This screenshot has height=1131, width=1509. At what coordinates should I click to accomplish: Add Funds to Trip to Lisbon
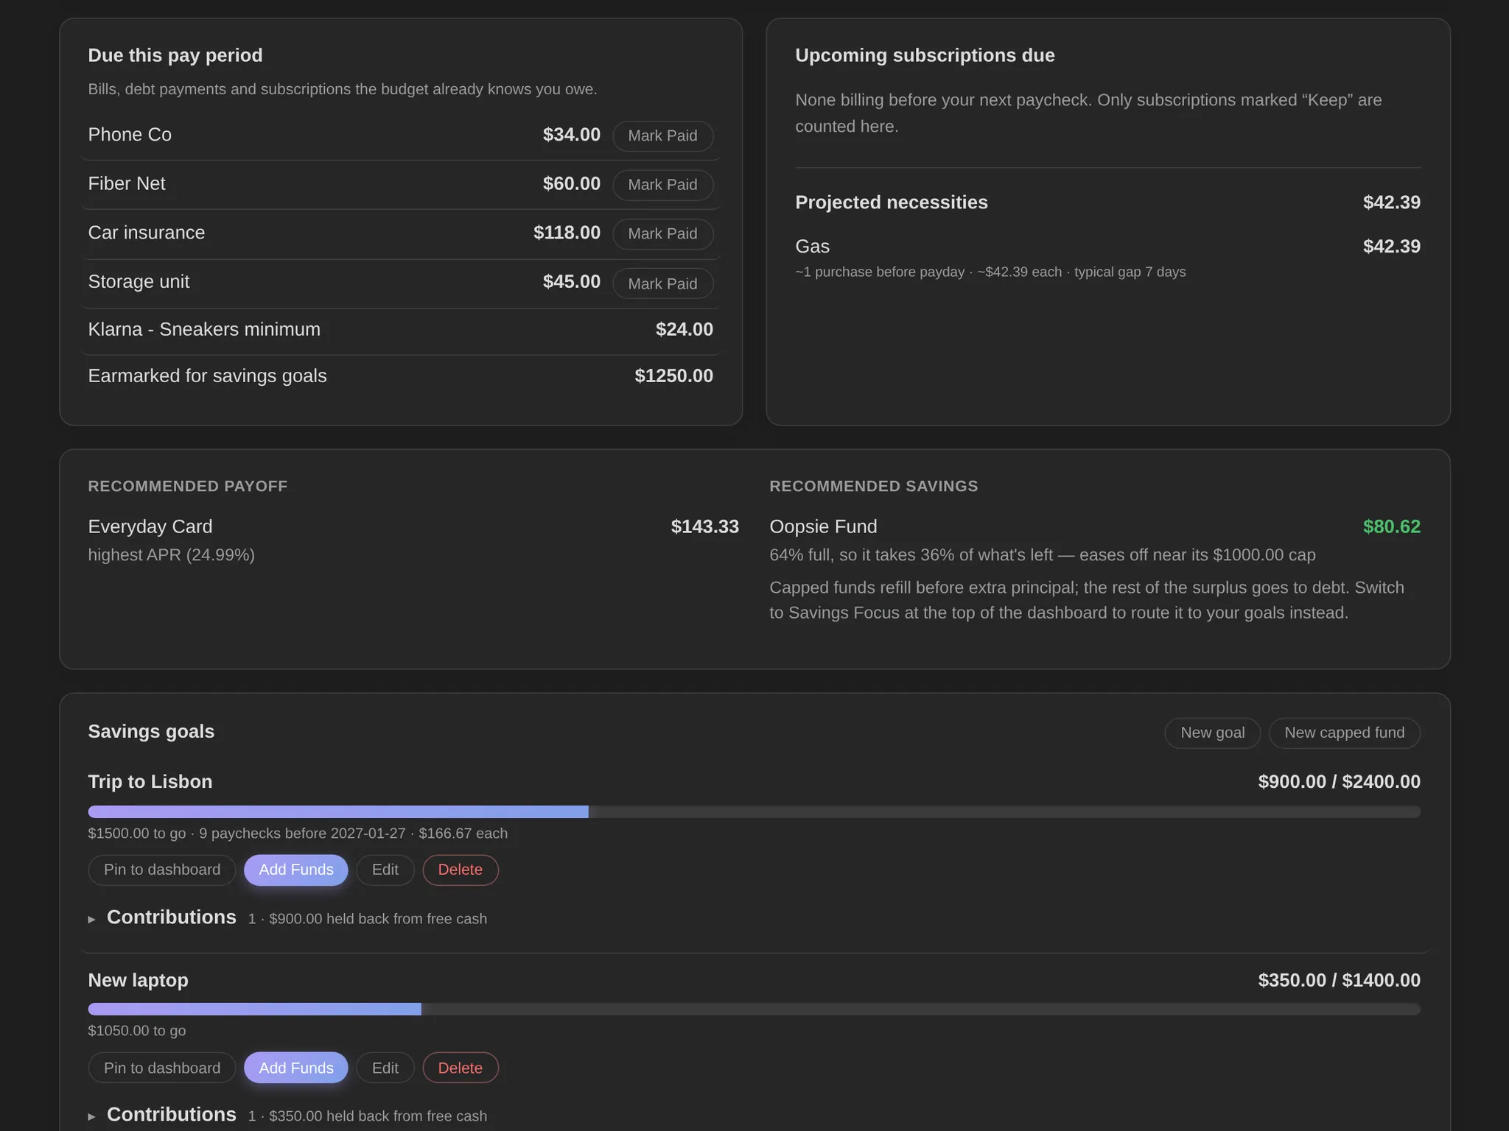296,870
